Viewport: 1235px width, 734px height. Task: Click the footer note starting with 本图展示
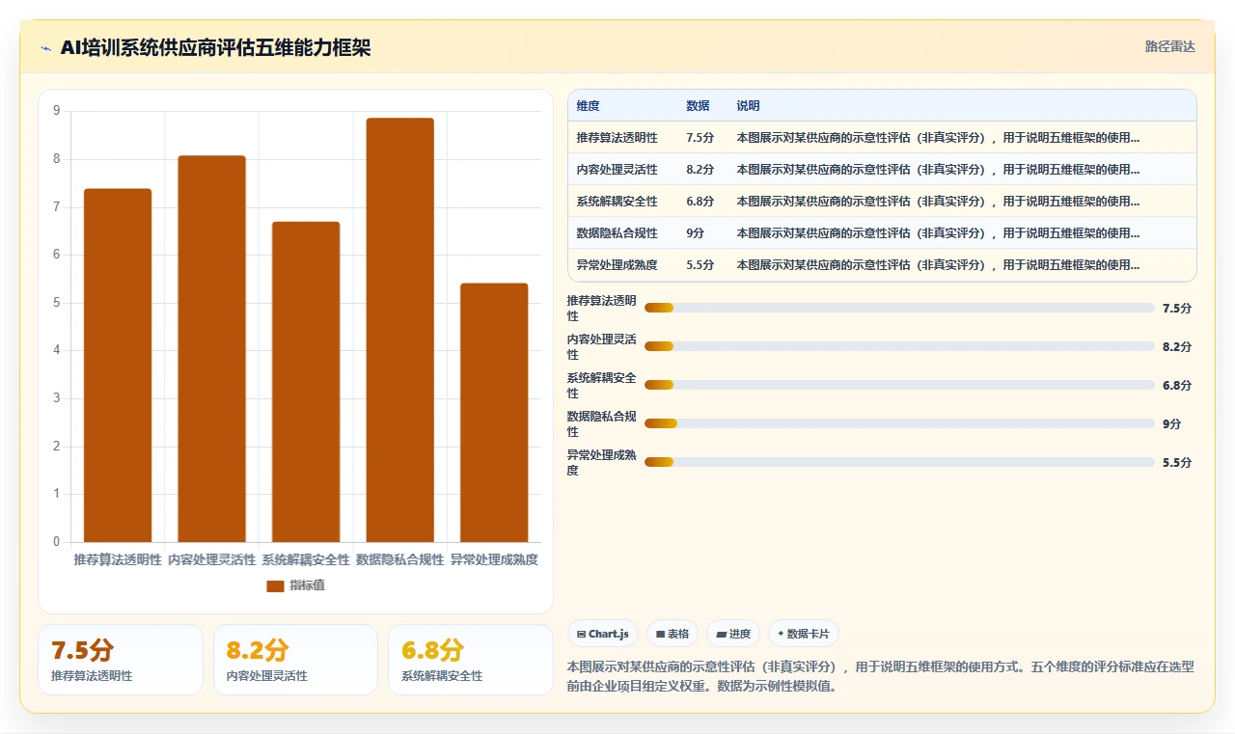(x=880, y=676)
